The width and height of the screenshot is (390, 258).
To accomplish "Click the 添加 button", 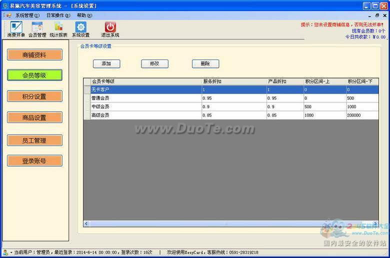I will (x=106, y=63).
